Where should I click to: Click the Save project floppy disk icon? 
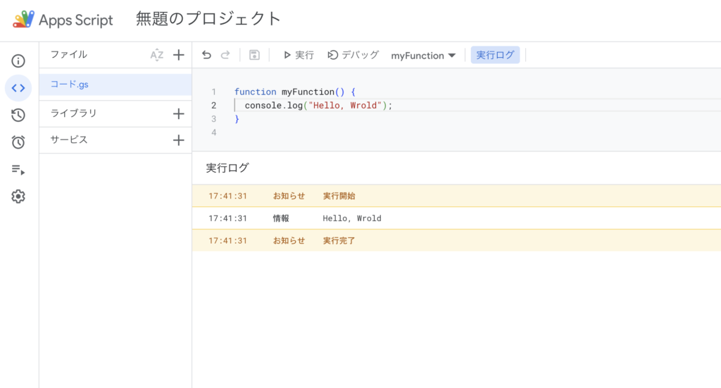click(254, 55)
